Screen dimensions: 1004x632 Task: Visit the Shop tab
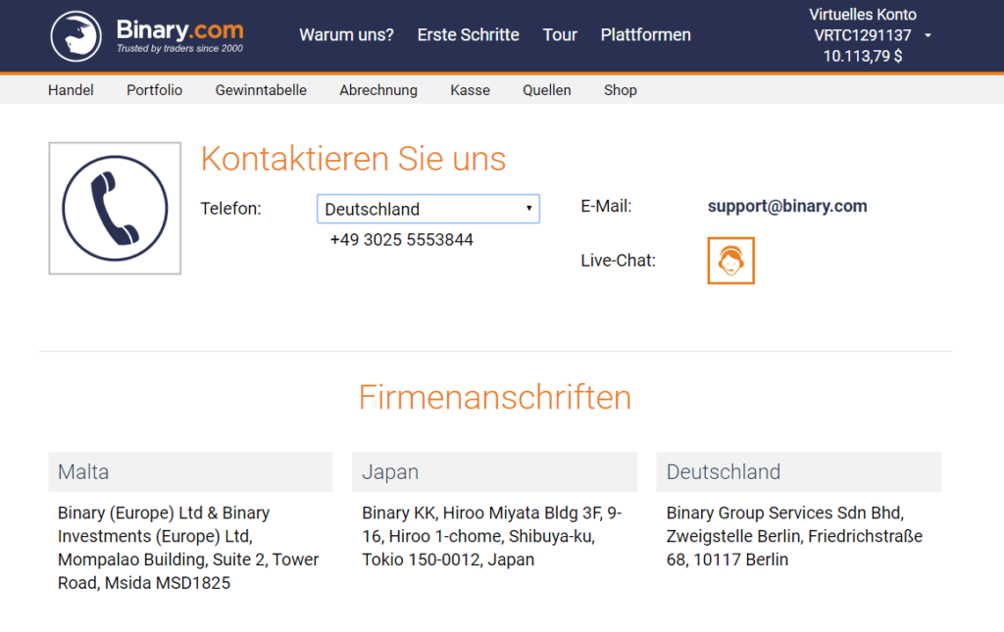tap(621, 90)
